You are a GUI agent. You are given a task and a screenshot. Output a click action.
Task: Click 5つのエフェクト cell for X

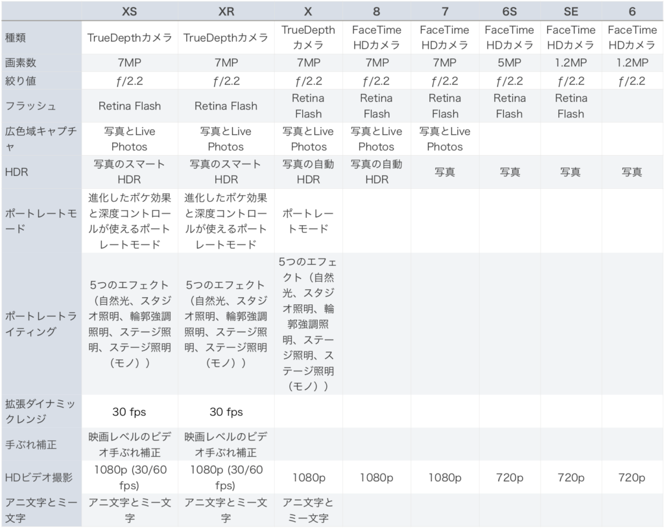[x=308, y=324]
